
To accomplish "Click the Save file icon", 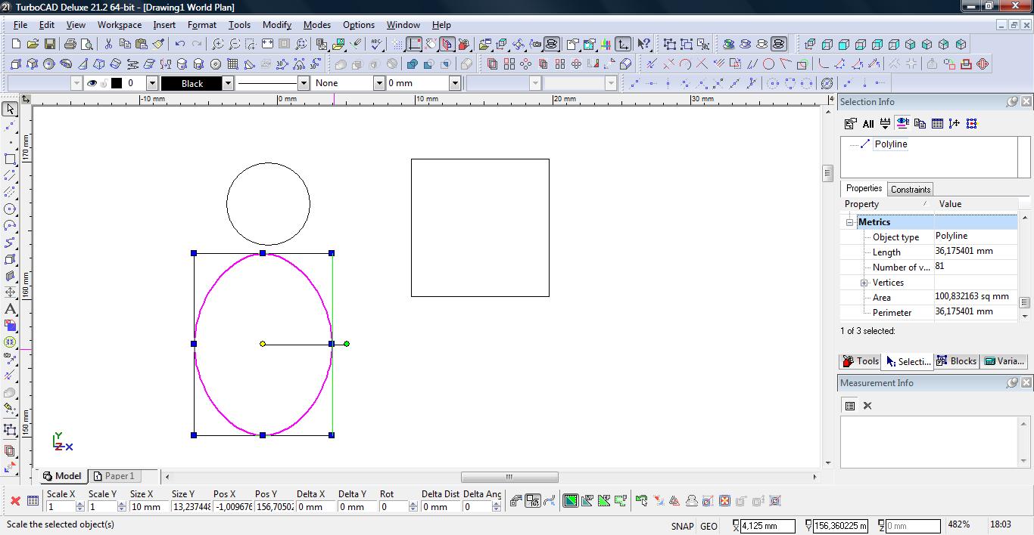I will pos(50,45).
